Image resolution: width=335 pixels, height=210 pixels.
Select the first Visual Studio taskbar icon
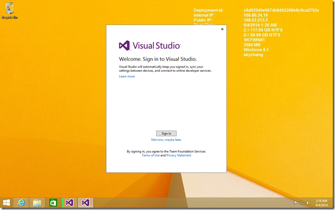click(69, 202)
